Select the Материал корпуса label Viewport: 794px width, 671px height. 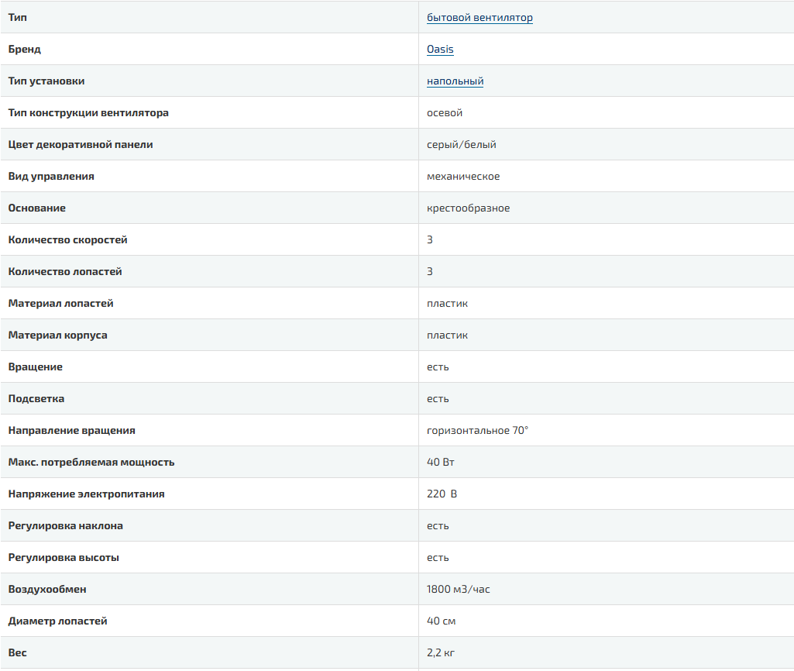58,335
